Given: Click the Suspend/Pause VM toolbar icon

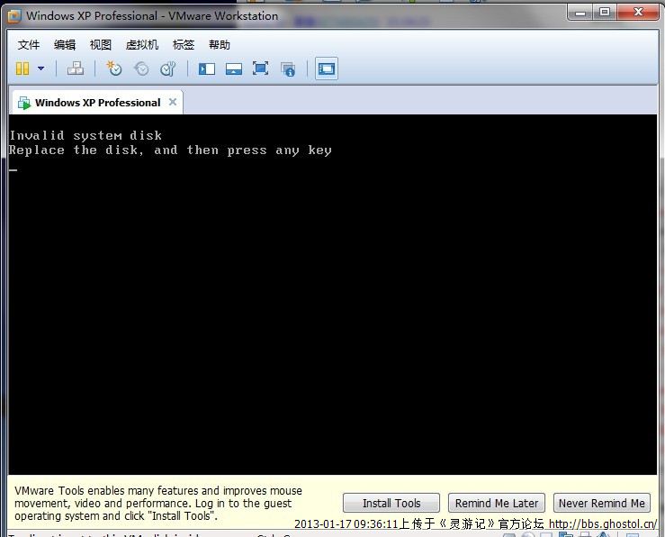Looking at the screenshot, I should click(22, 68).
